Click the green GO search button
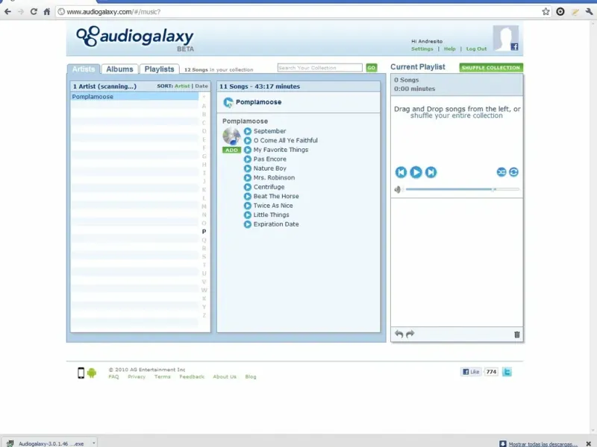Screen dimensions: 597x447 coord(371,68)
